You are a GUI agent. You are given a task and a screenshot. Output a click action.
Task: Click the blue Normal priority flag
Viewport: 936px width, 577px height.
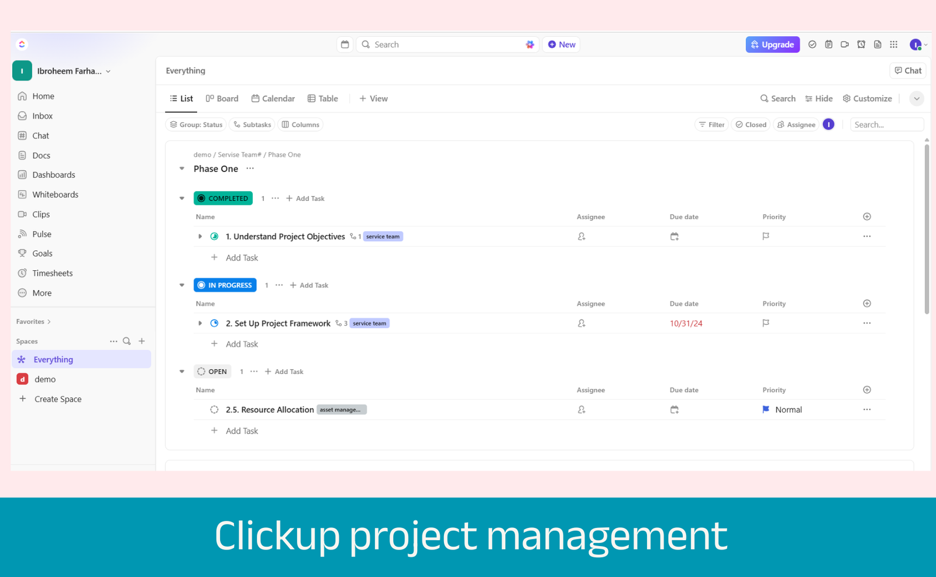point(766,410)
